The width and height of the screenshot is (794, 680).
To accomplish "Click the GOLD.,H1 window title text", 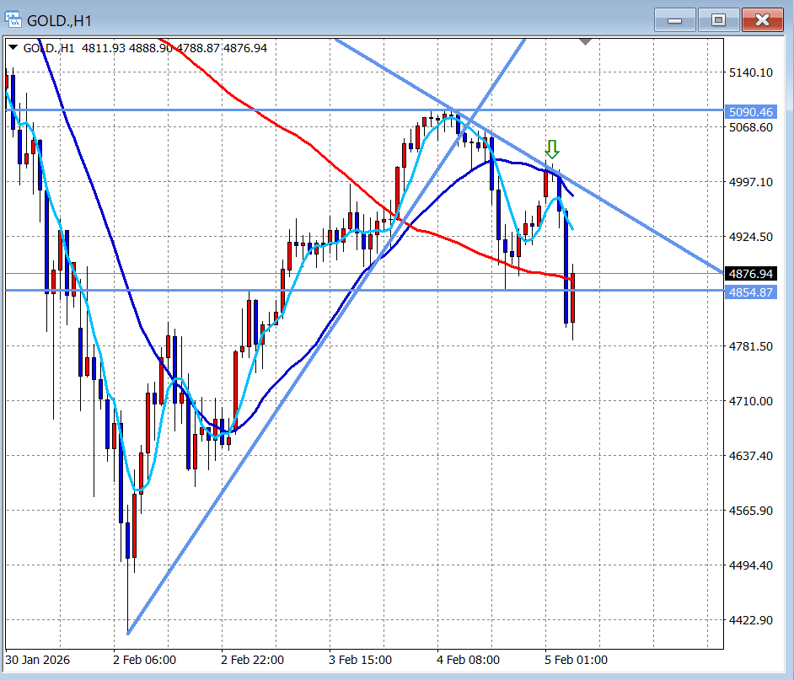I will click(x=61, y=19).
